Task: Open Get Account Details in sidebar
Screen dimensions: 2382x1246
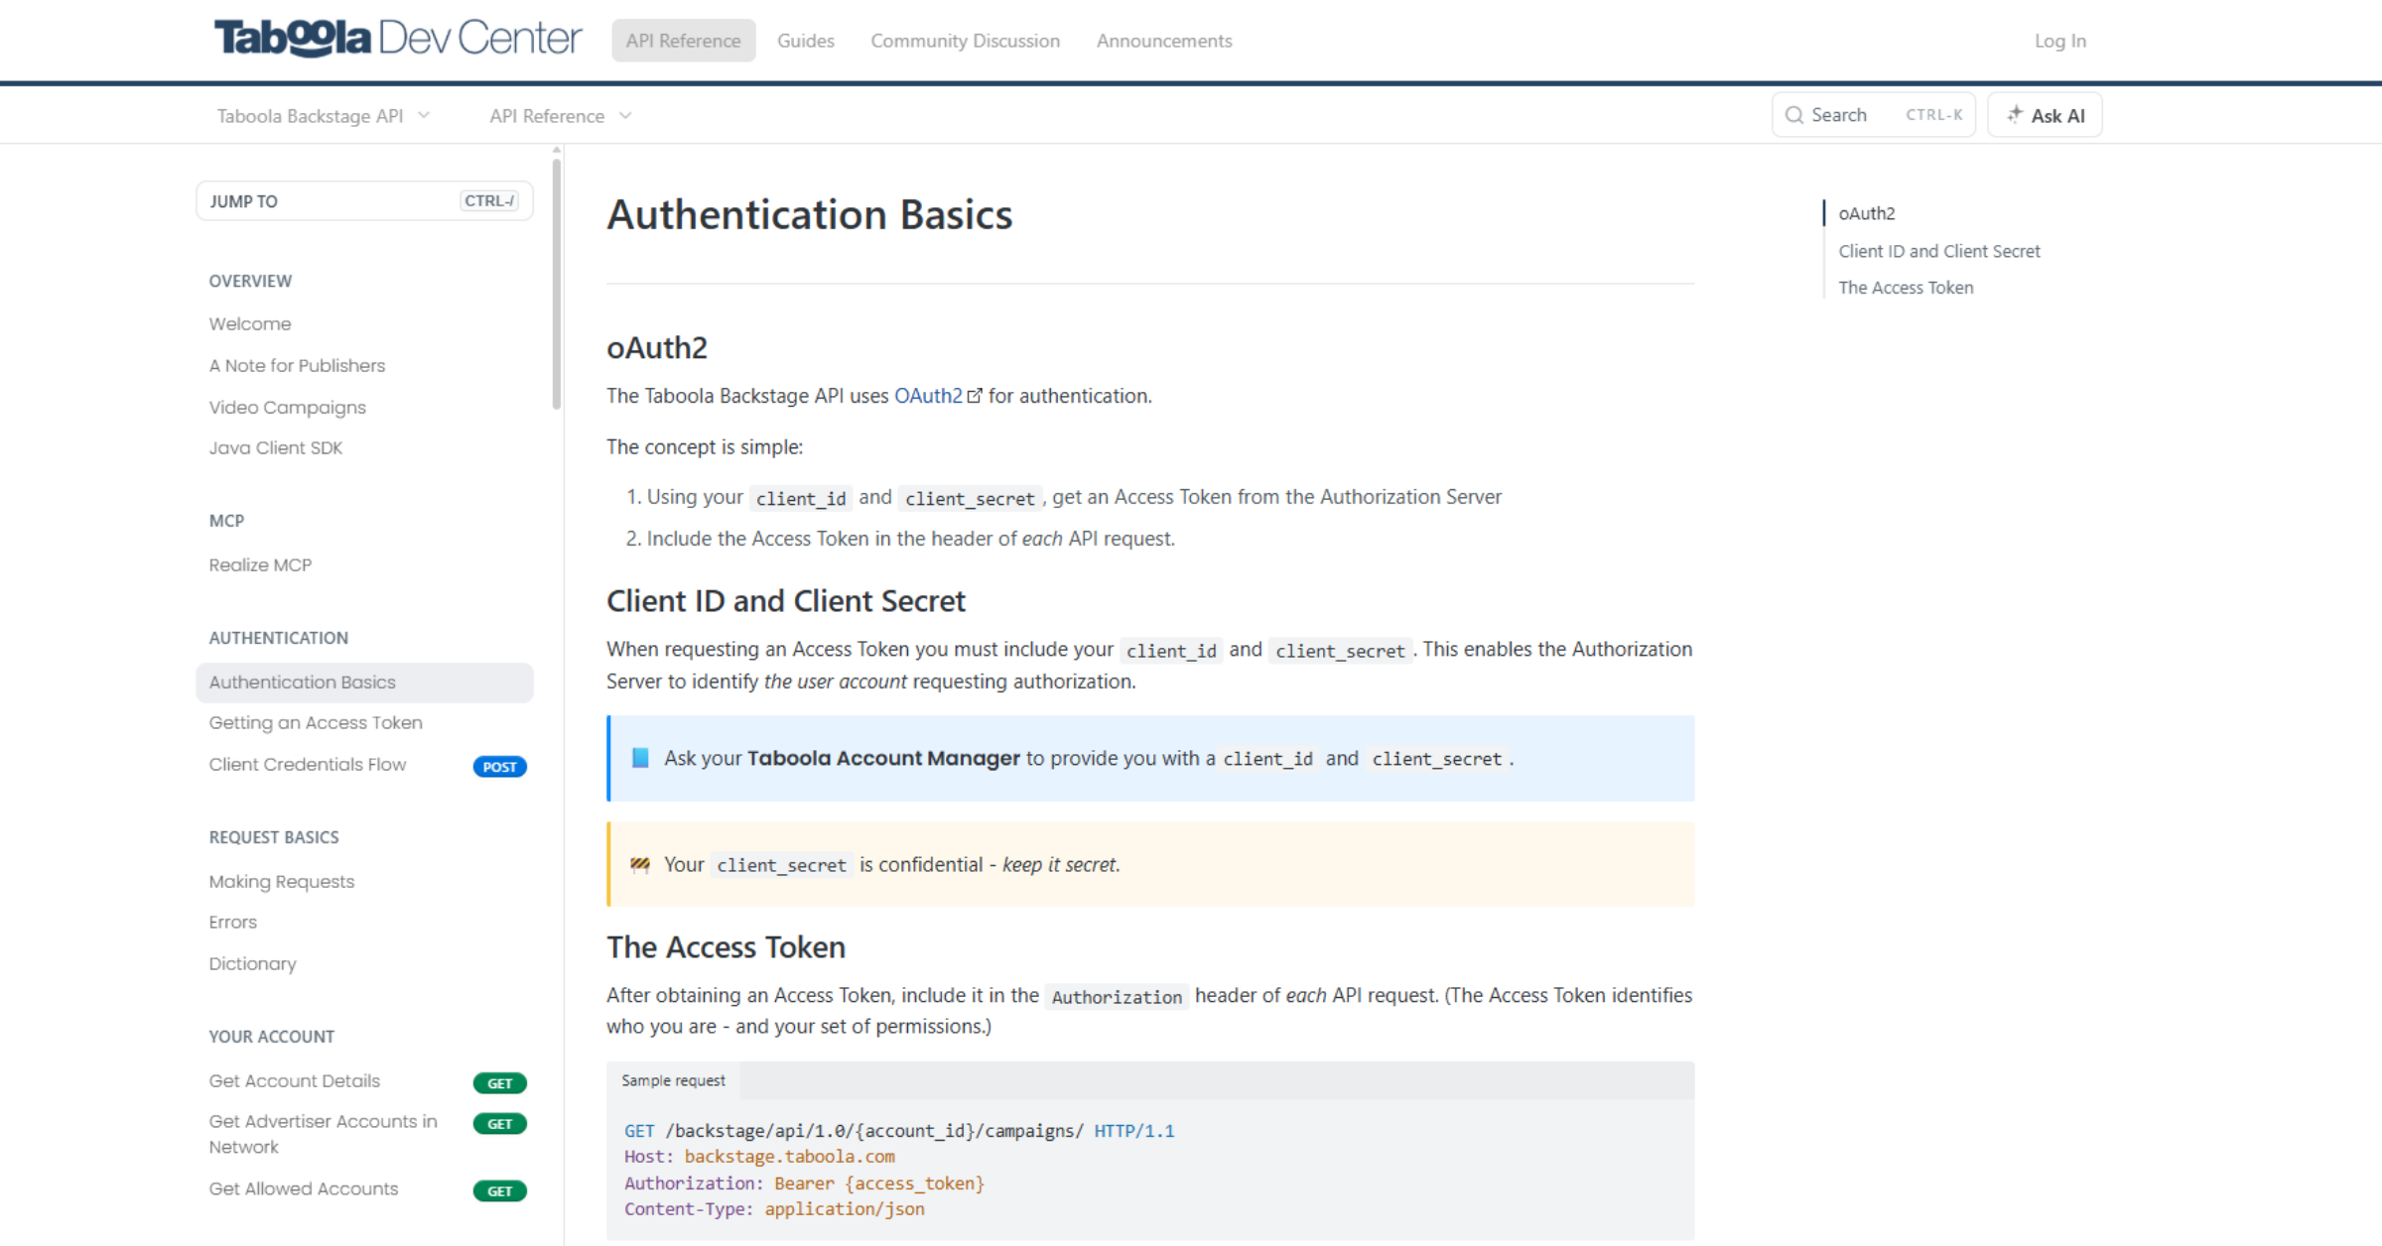Action: pos(294,1081)
